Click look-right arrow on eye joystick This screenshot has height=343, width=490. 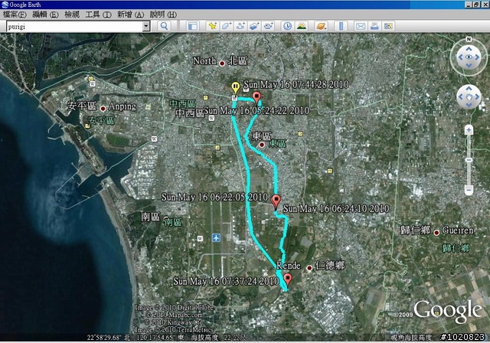point(477,57)
